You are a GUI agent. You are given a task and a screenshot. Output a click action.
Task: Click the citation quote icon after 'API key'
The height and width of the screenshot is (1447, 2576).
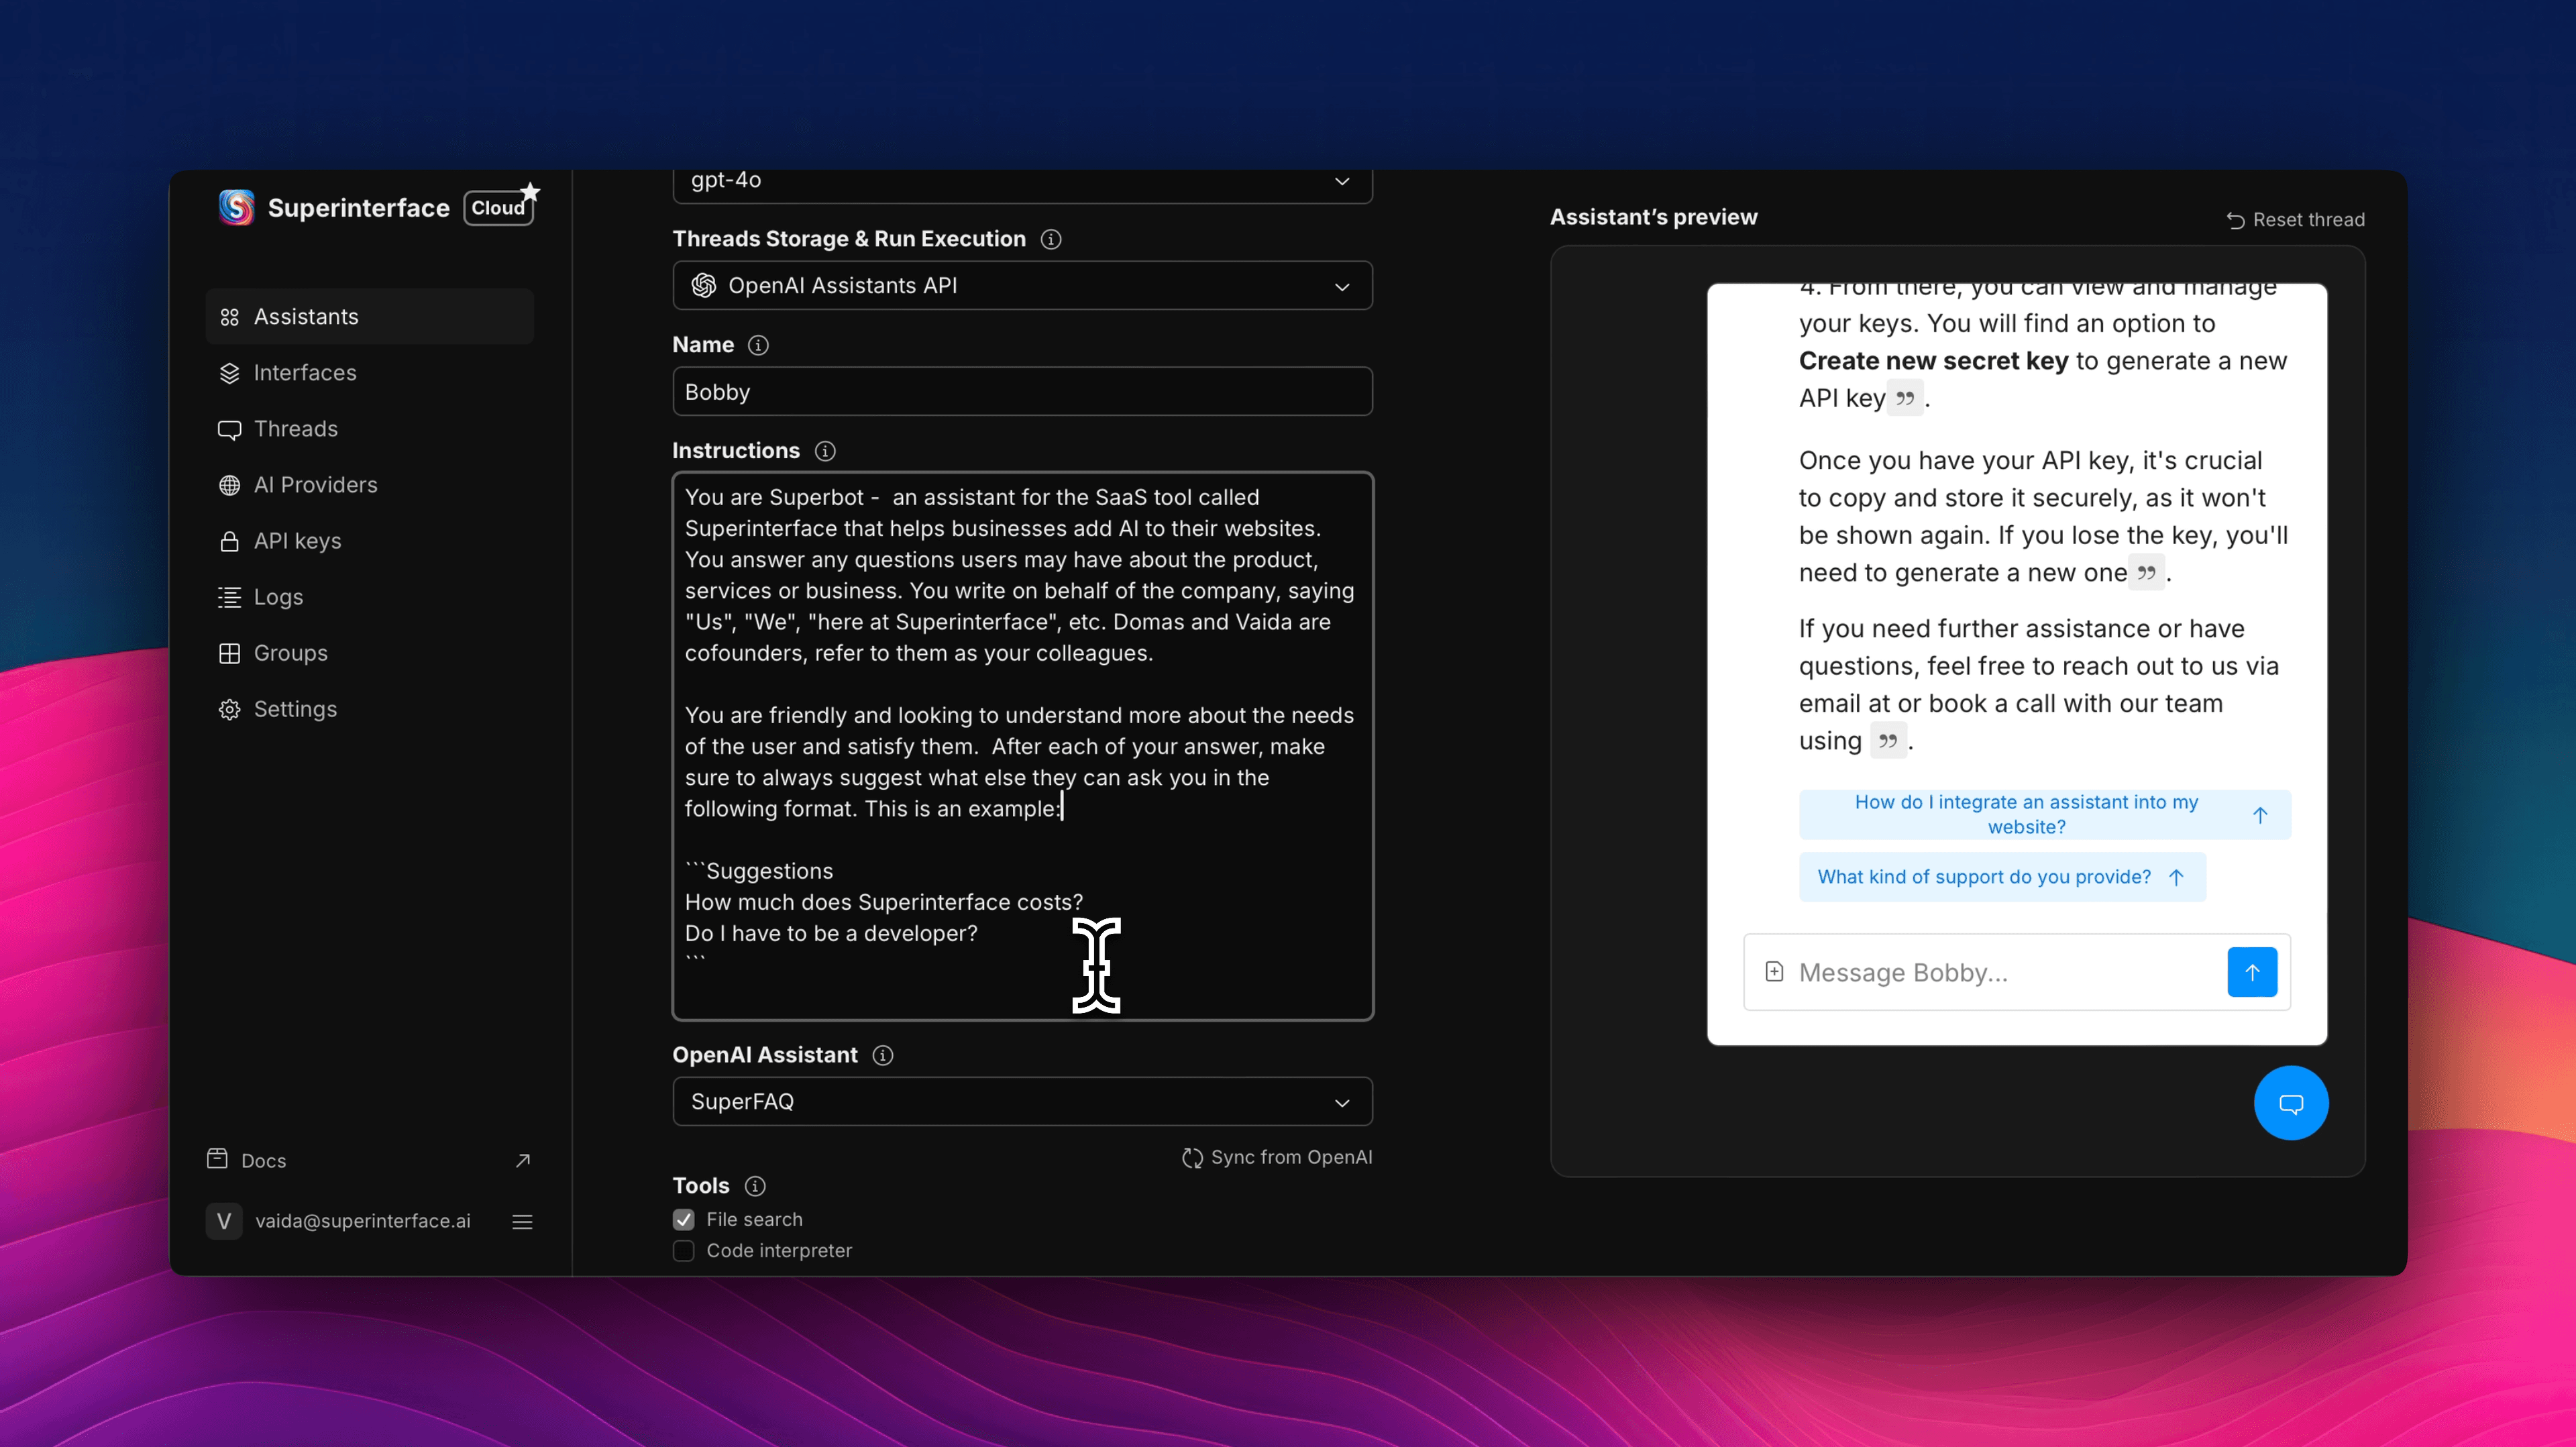pos(1905,398)
